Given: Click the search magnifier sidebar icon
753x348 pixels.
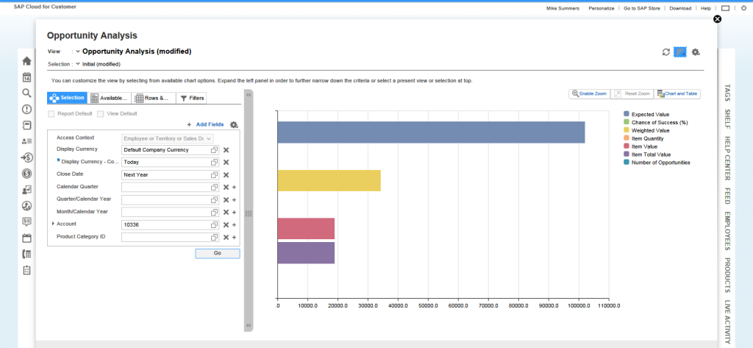Looking at the screenshot, I should [x=27, y=93].
